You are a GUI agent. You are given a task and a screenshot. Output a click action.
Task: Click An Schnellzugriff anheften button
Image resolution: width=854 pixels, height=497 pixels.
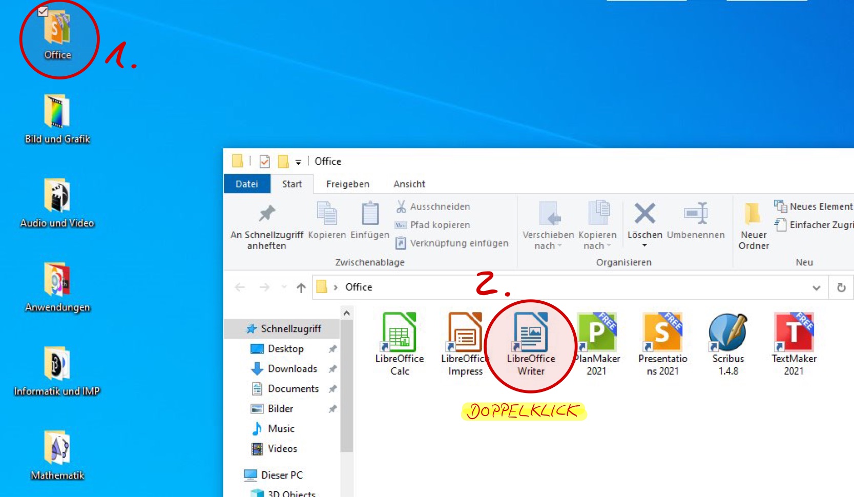pyautogui.click(x=266, y=225)
